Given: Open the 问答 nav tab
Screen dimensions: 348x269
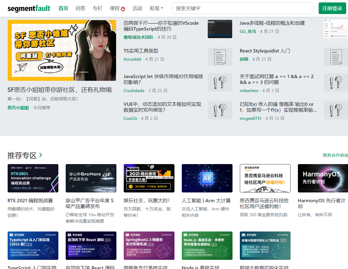Looking at the screenshot, I should [80, 9].
